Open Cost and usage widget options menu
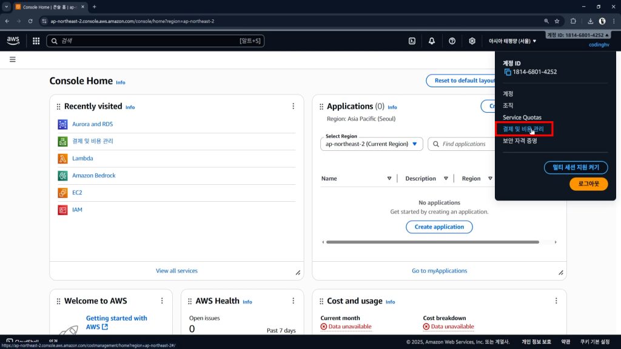The image size is (621, 349). (556, 301)
